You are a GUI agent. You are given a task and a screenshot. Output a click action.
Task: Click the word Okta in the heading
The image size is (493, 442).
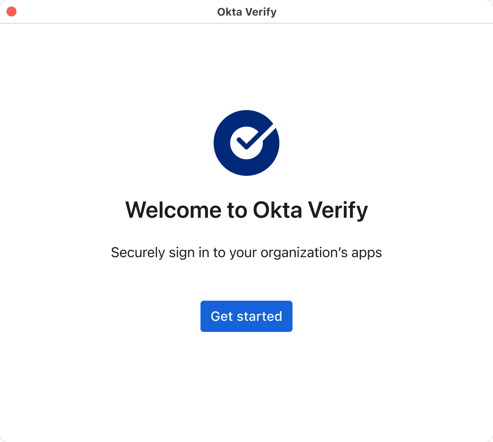(x=277, y=210)
